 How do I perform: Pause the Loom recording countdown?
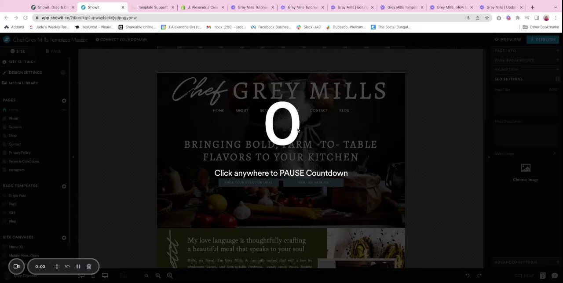pyautogui.click(x=78, y=266)
